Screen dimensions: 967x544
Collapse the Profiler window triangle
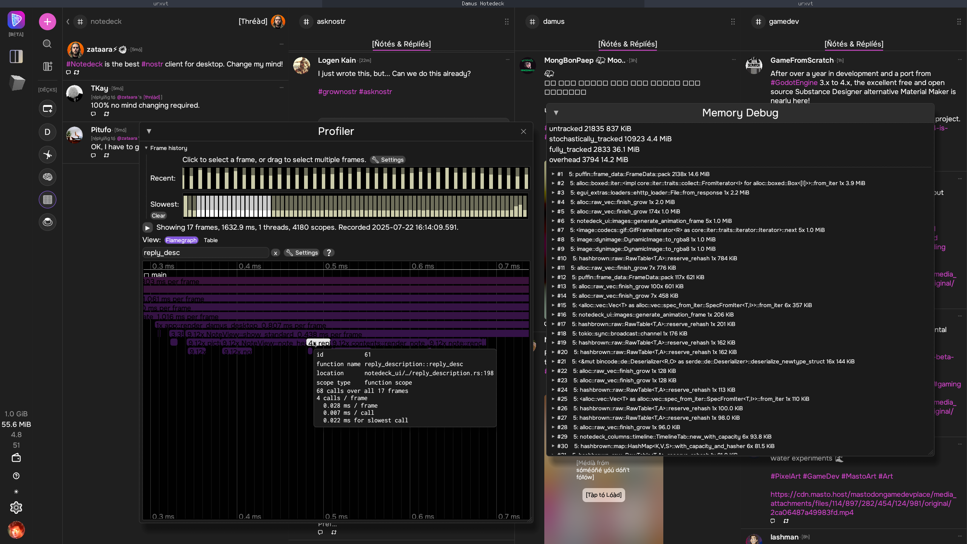[149, 131]
